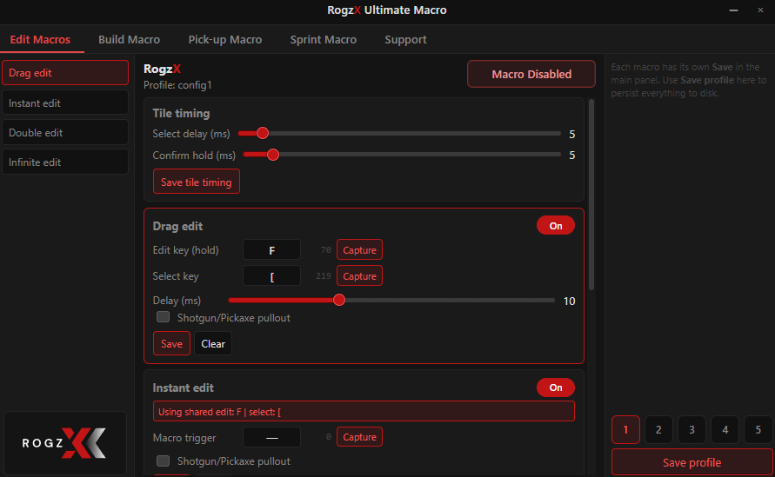This screenshot has width=775, height=477.
Task: Open the Build Macro tab
Action: tap(129, 39)
